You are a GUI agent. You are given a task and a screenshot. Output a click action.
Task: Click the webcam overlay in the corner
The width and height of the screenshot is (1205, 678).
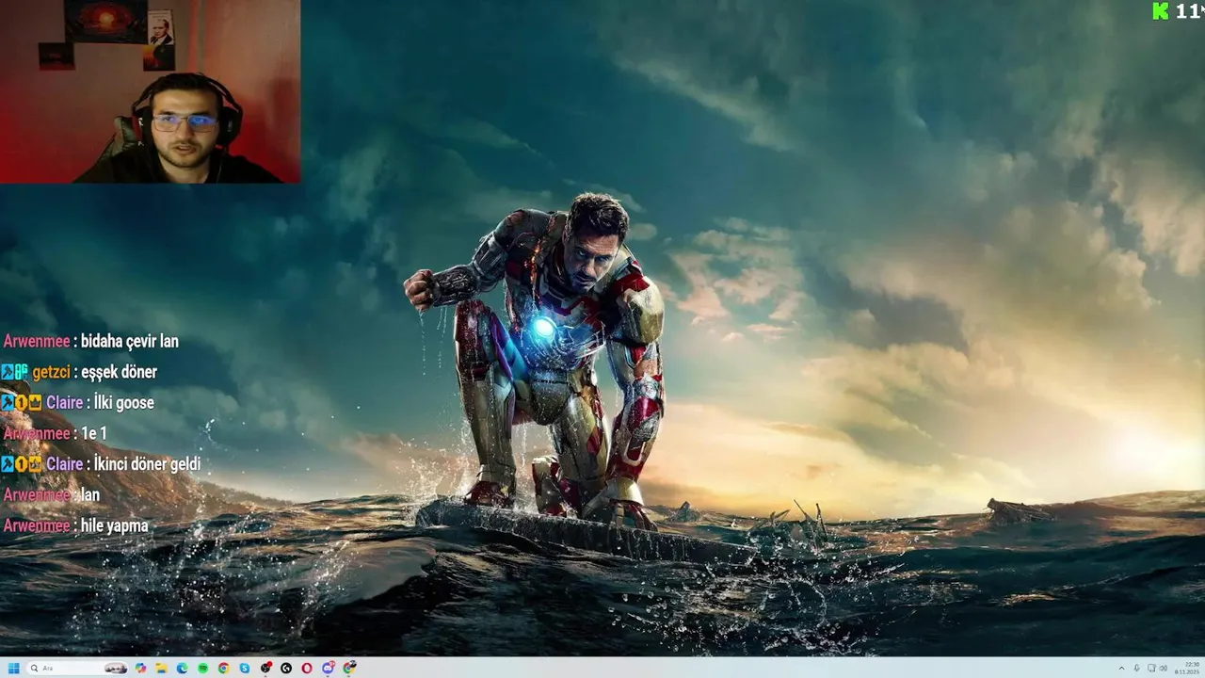click(x=151, y=91)
